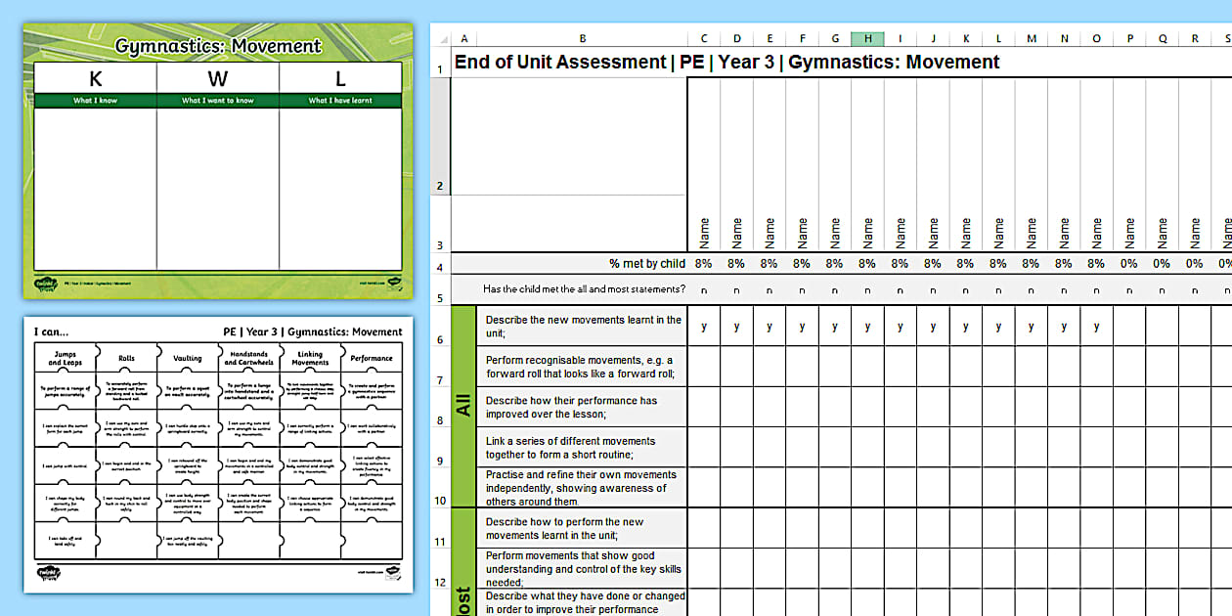Viewport: 1232px width, 616px height.
Task: Toggle the first 'y' cell under column C
Action: coord(703,326)
